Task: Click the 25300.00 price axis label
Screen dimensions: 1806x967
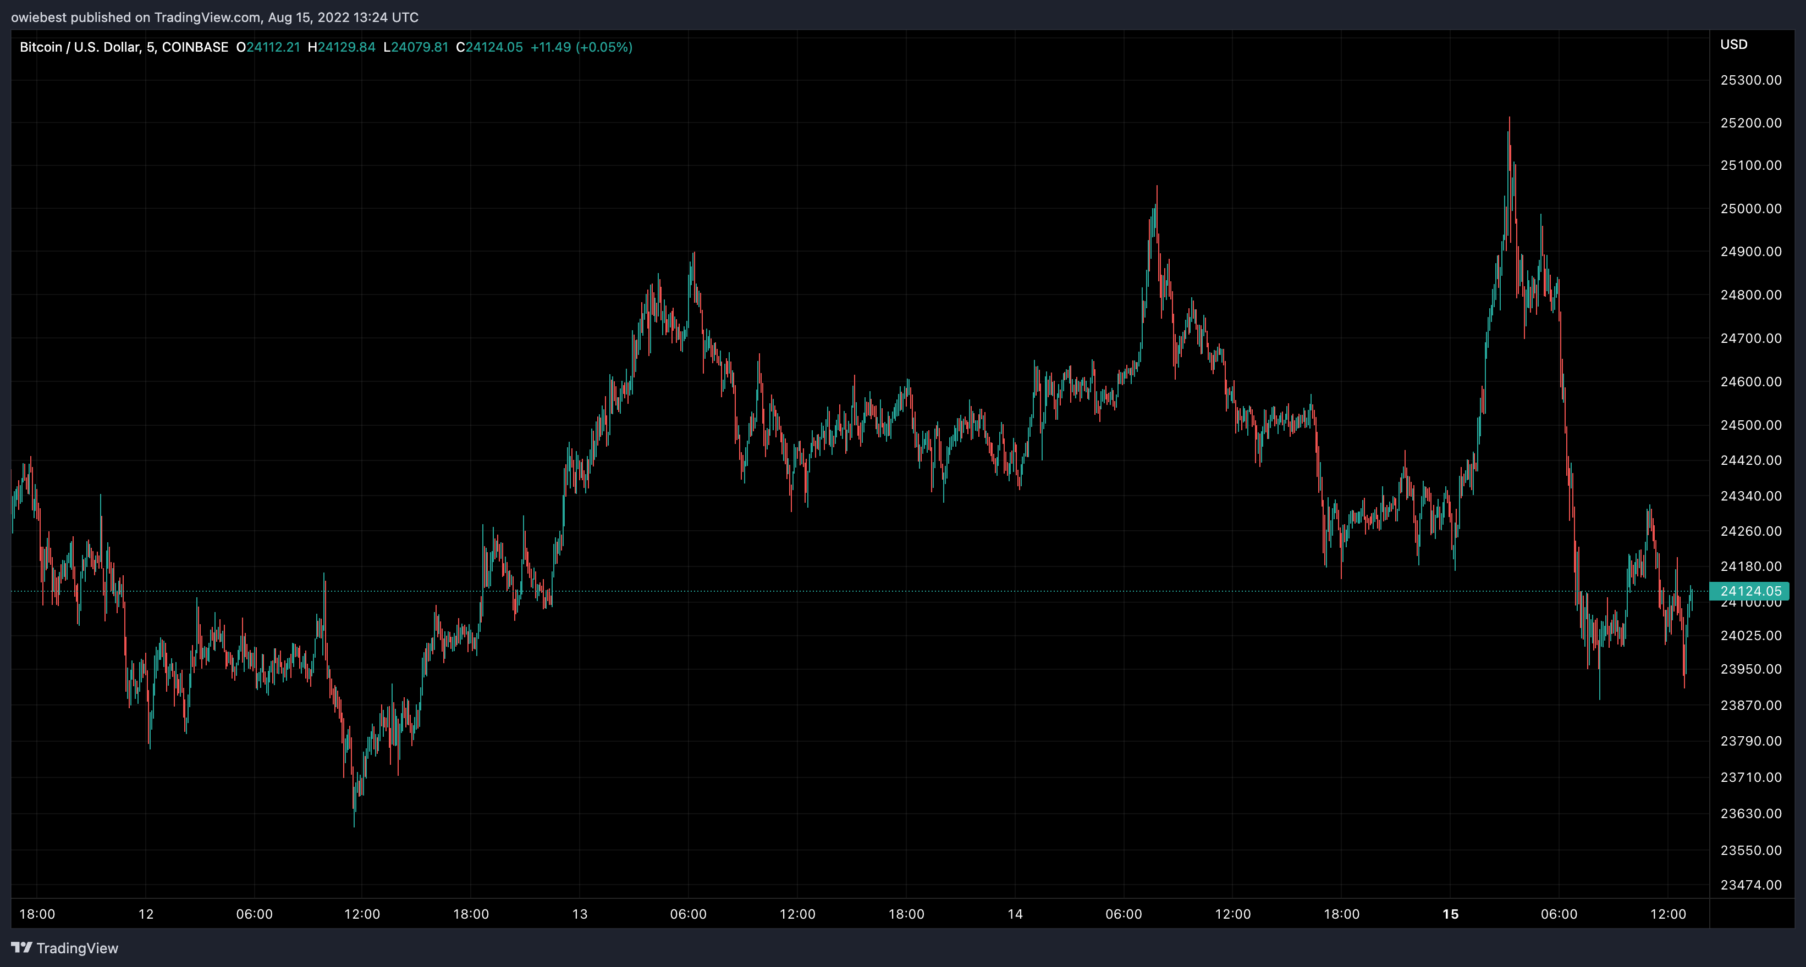Action: coord(1750,80)
